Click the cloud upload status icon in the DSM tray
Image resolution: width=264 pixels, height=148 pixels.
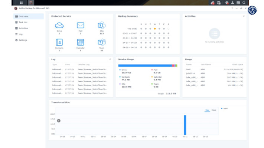[212, 3]
